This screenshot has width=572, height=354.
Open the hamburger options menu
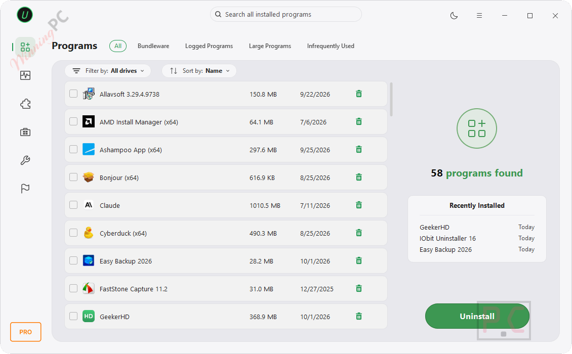point(479,16)
